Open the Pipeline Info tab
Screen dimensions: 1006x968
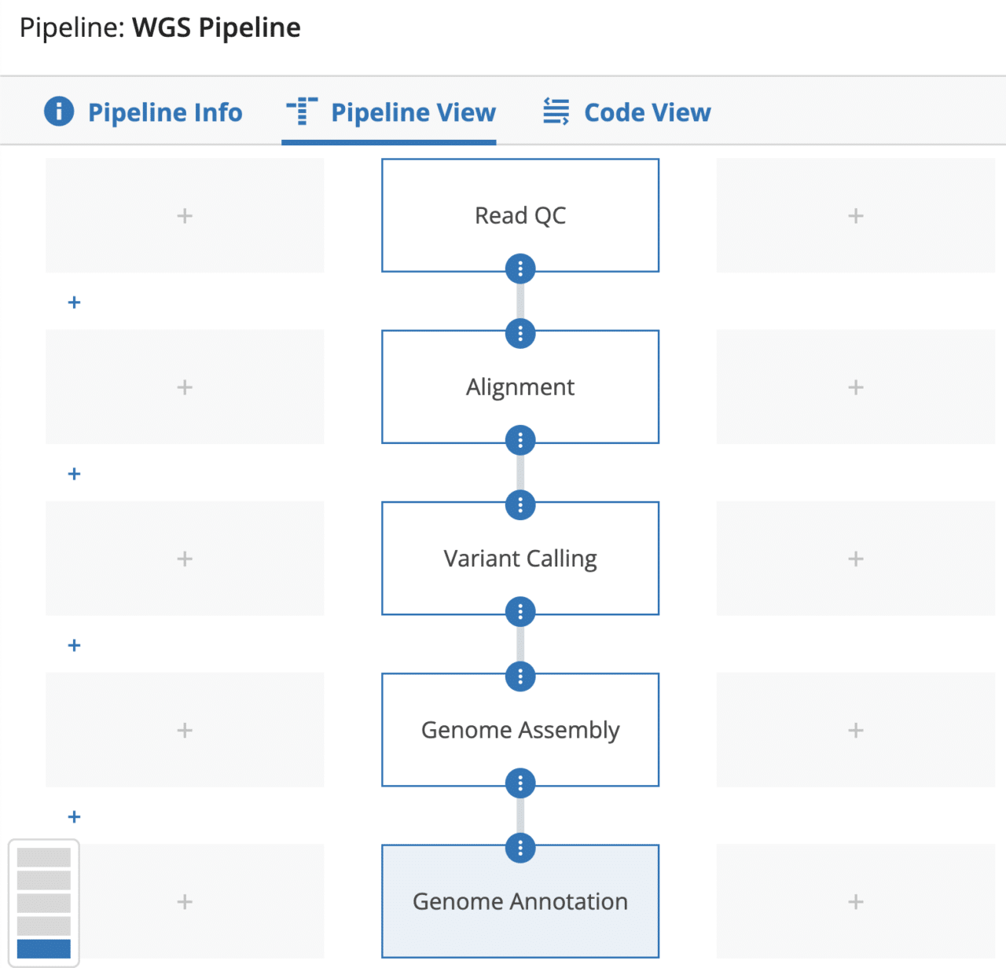click(x=165, y=112)
